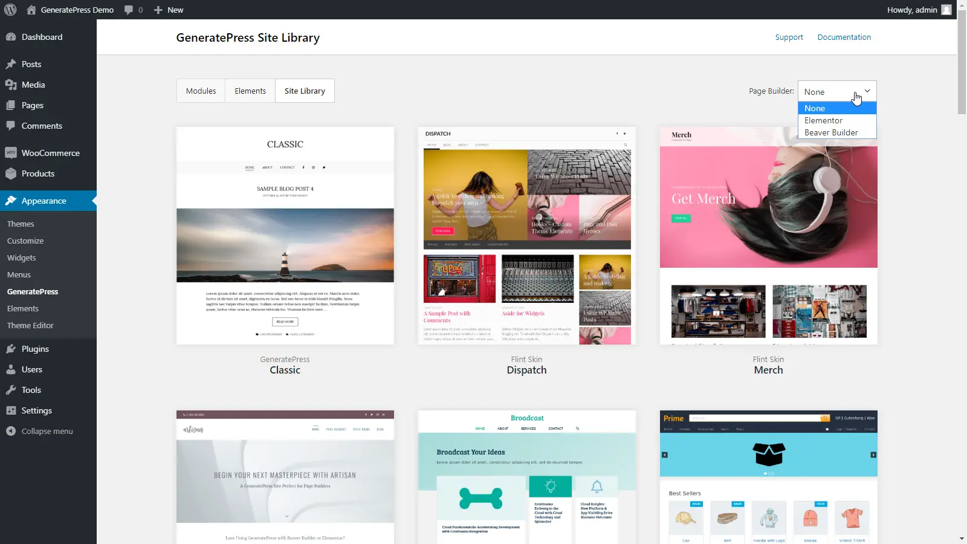The height and width of the screenshot is (544, 967).
Task: Click the GeneratePress Site Library heading
Action: pyautogui.click(x=248, y=37)
